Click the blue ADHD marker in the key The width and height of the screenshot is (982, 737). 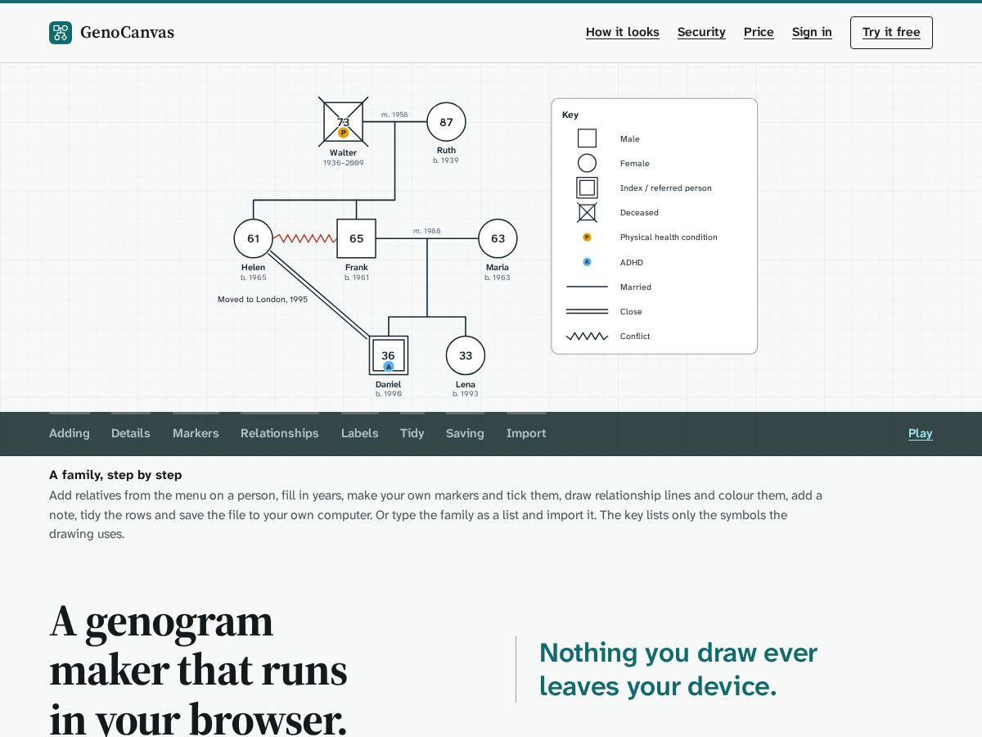pos(587,262)
